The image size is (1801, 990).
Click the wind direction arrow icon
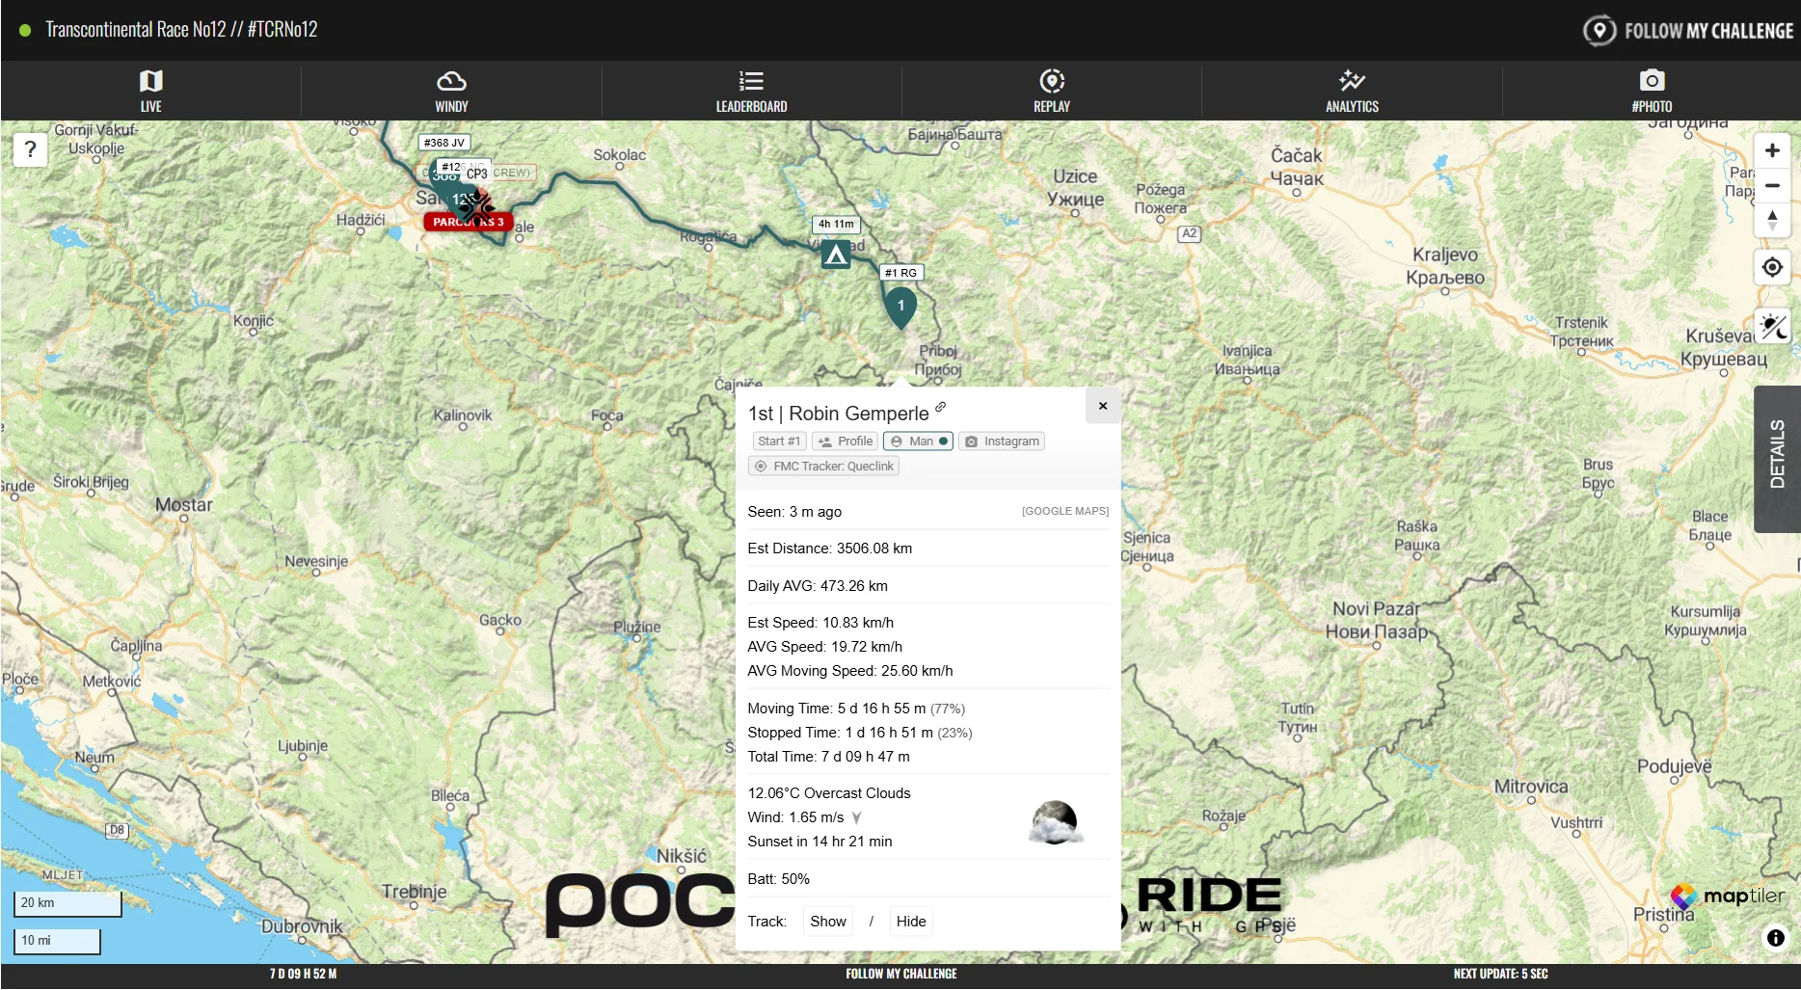coord(856,817)
